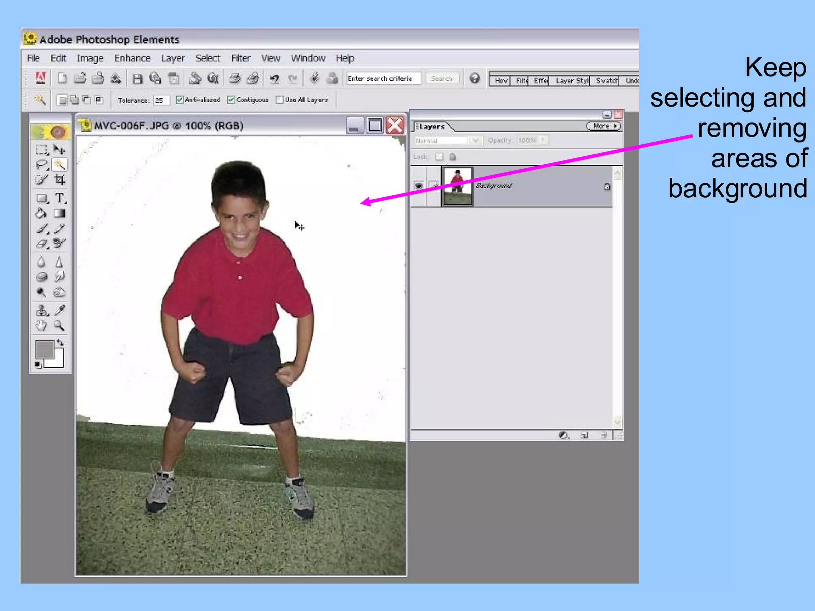The height and width of the screenshot is (611, 815).
Task: Open the Filter menu
Action: pyautogui.click(x=241, y=58)
